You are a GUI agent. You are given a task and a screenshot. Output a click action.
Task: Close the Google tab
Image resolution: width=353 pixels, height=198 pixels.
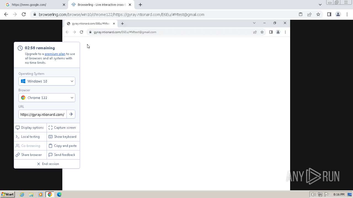(x=64, y=5)
